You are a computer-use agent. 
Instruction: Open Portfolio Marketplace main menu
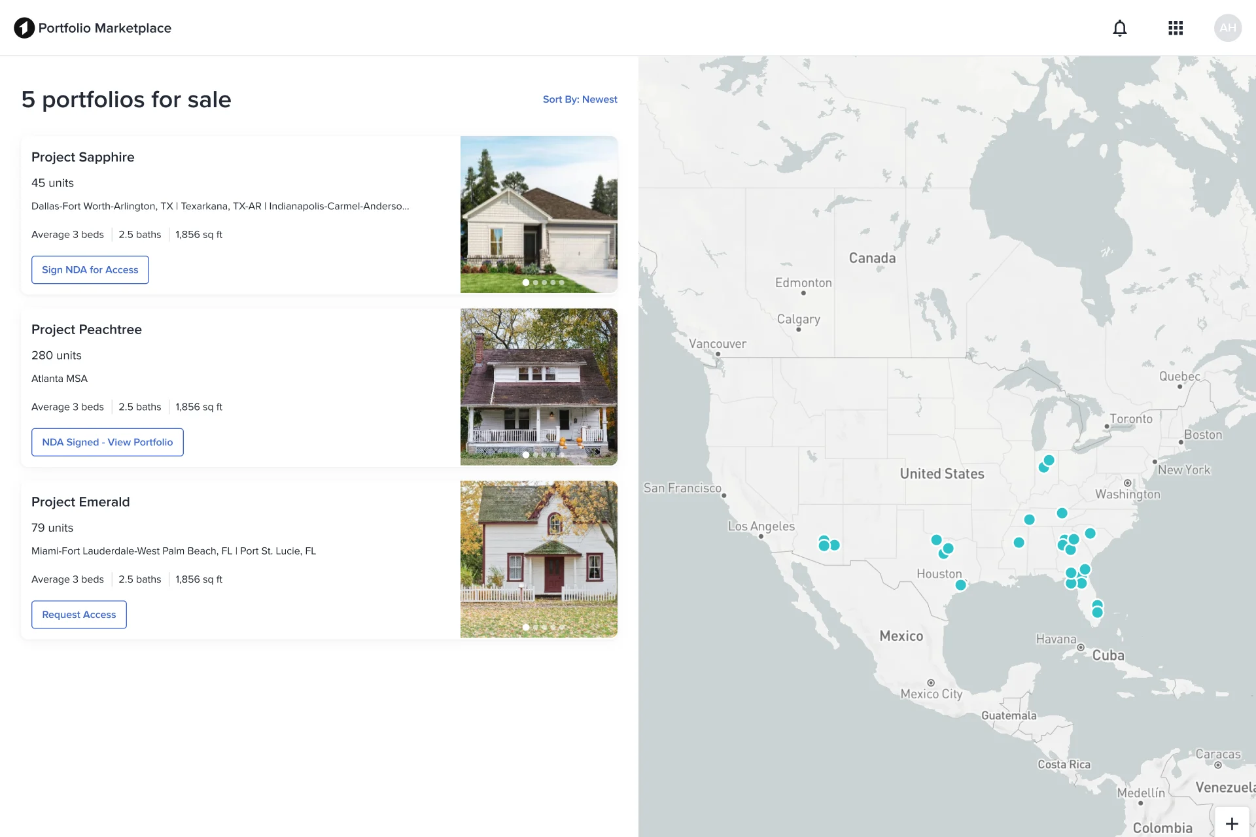1176,28
